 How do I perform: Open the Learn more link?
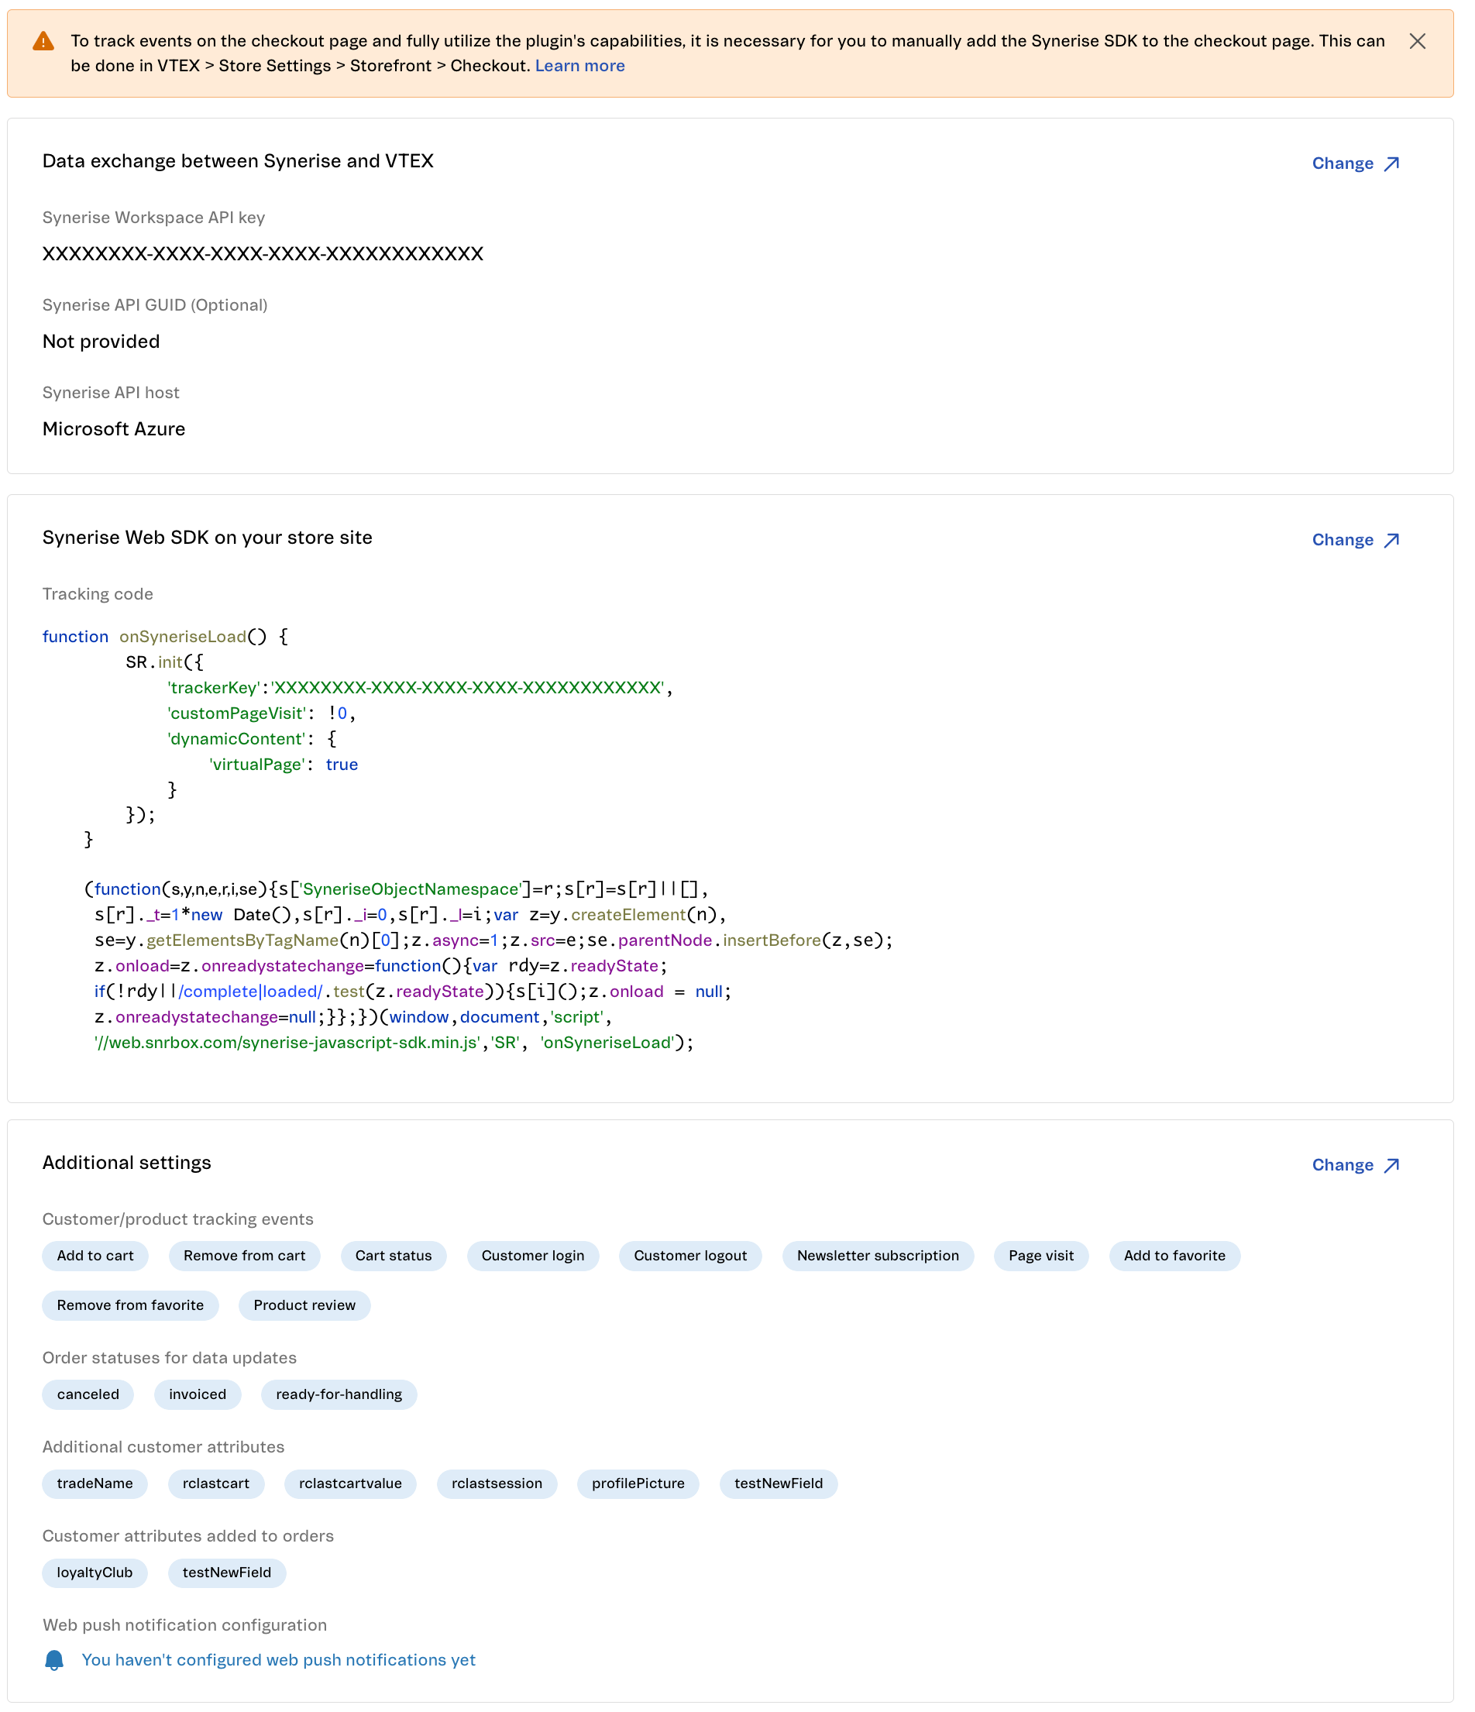pos(580,65)
